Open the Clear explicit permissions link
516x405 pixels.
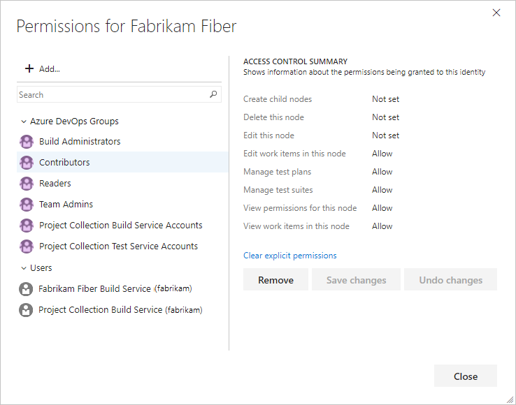(289, 256)
